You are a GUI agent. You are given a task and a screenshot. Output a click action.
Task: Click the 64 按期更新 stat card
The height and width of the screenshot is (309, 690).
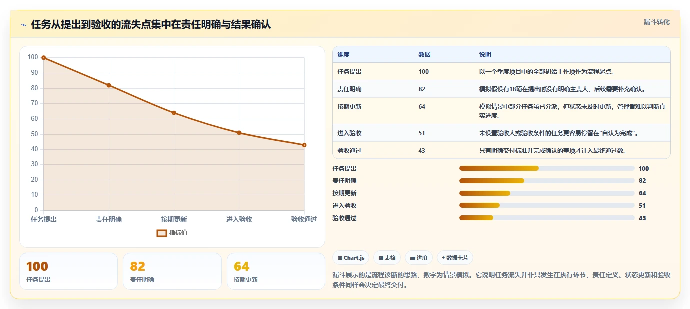coord(276,271)
